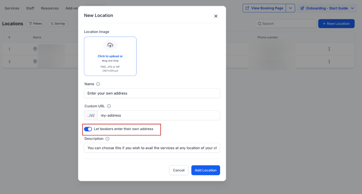362x194 pixels.
Task: Click info icon beside Custom URL
Action: tap(109, 106)
